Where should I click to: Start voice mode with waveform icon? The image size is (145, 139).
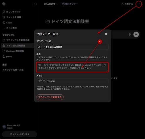136,34
